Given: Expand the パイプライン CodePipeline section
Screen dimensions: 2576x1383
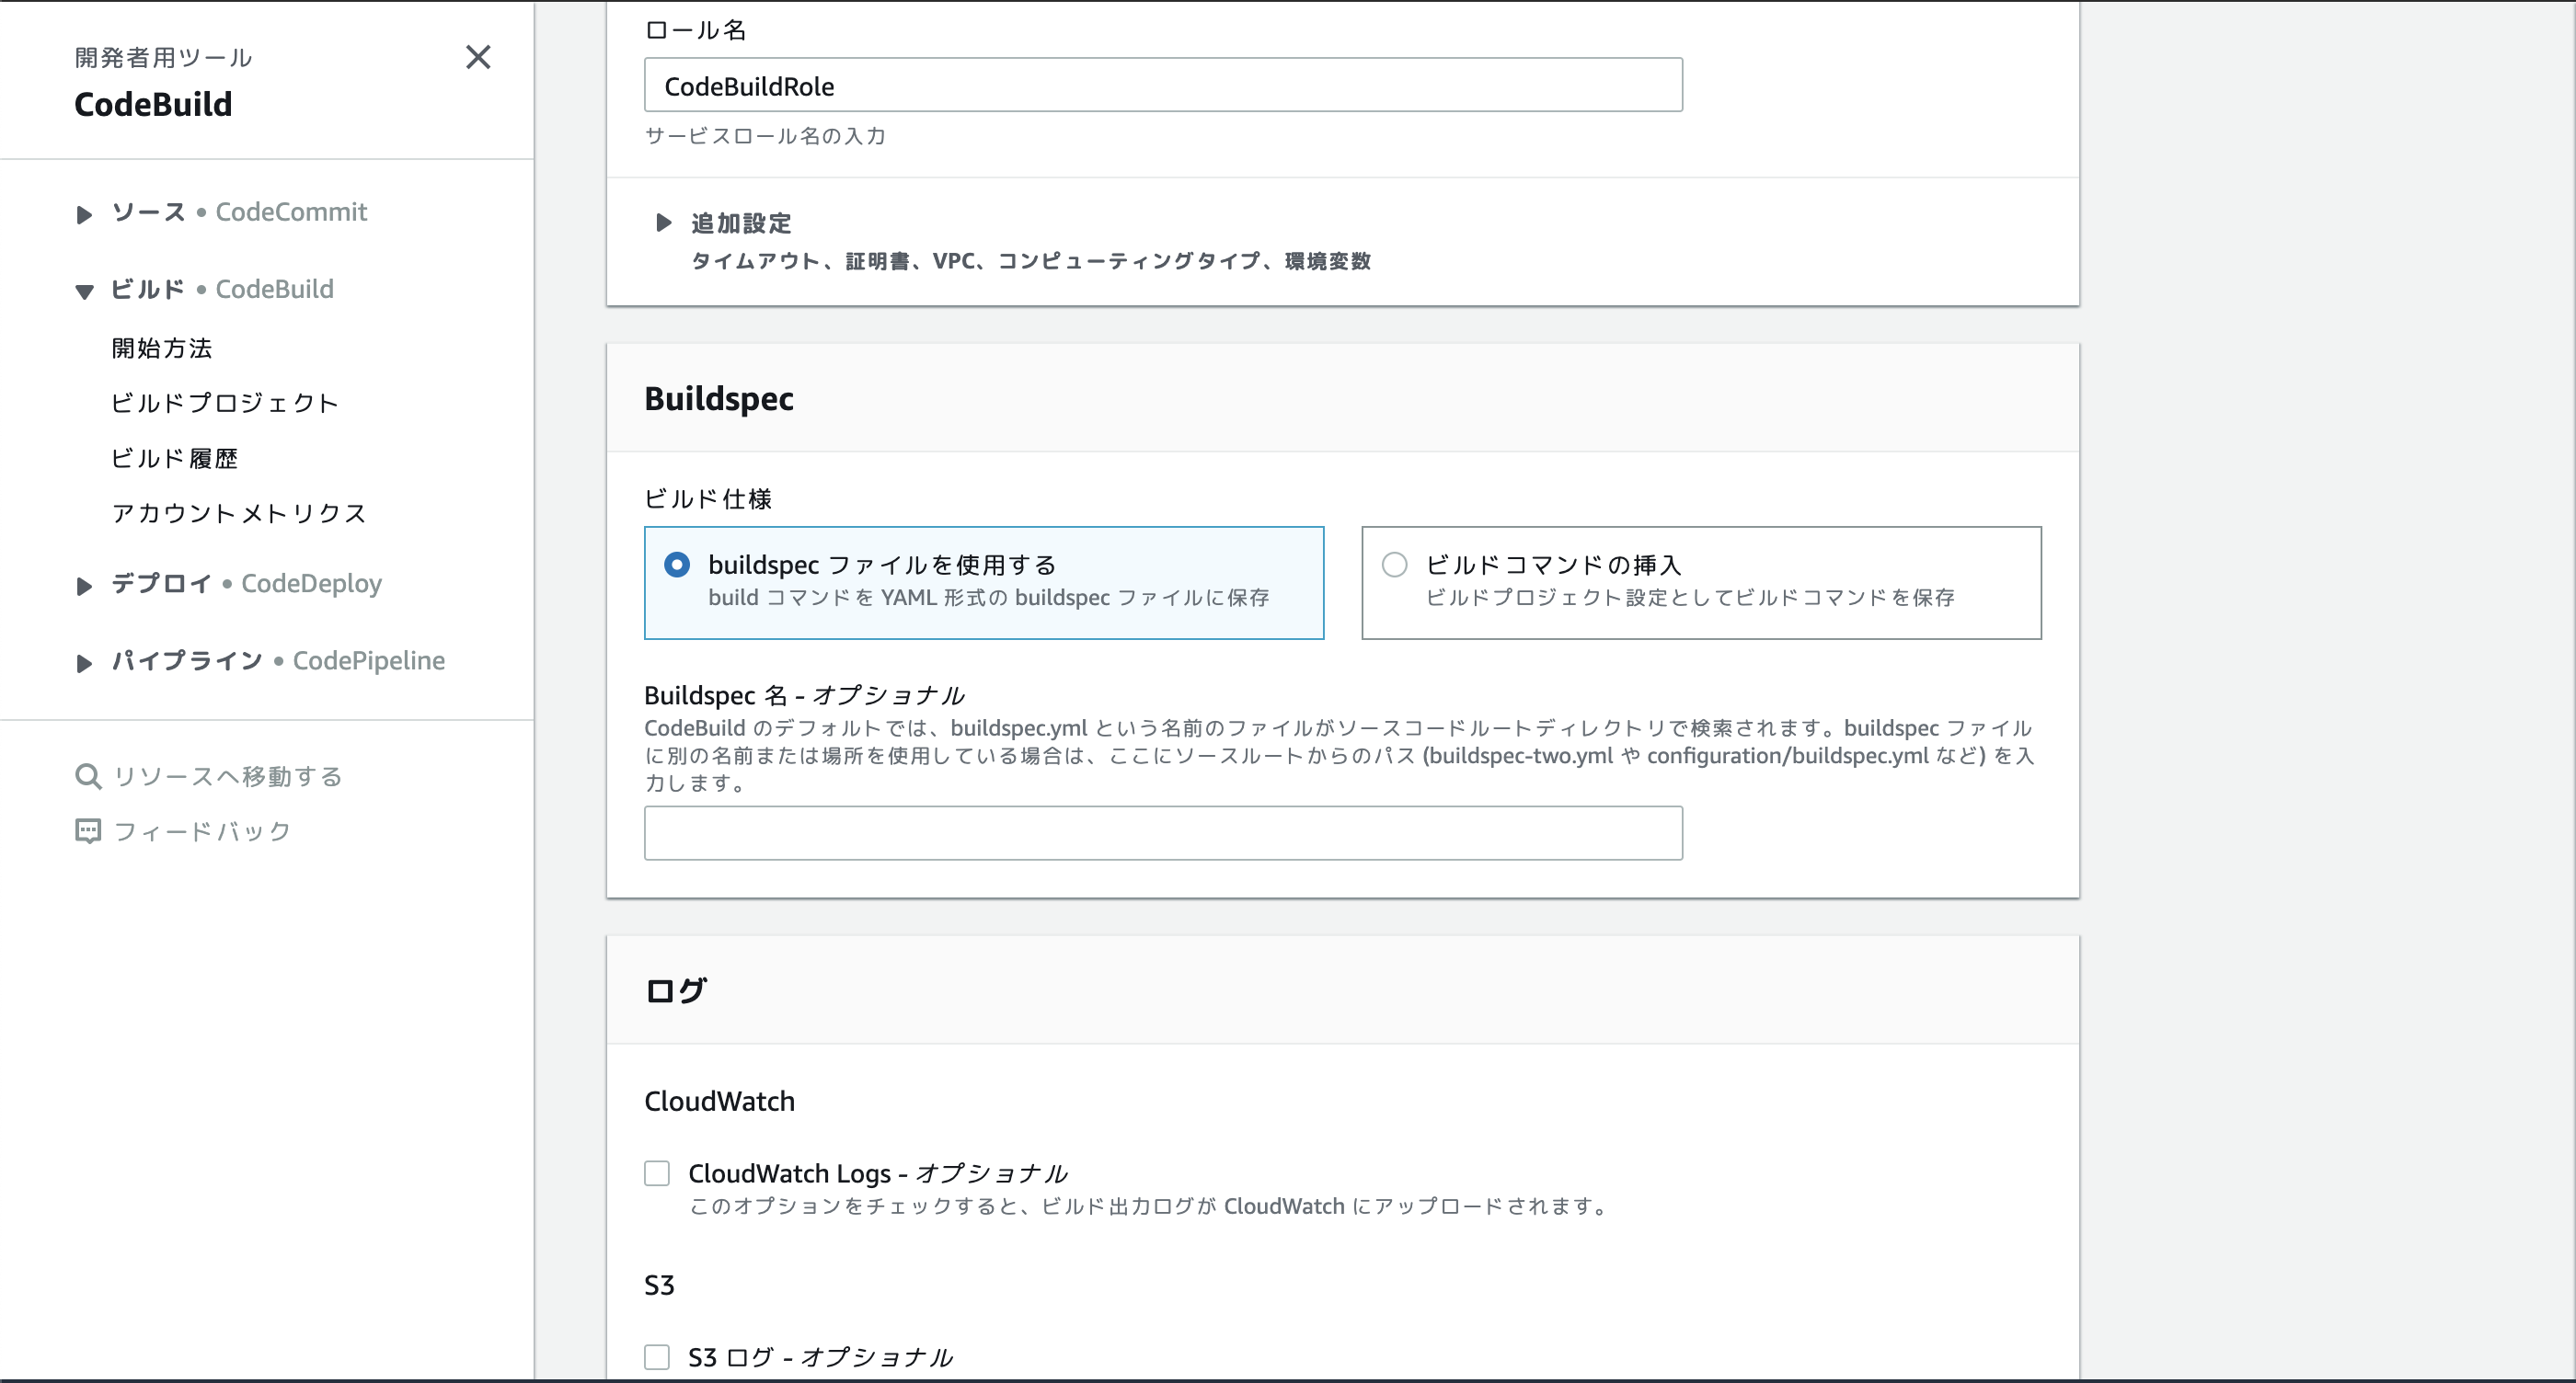Looking at the screenshot, I should [84, 662].
